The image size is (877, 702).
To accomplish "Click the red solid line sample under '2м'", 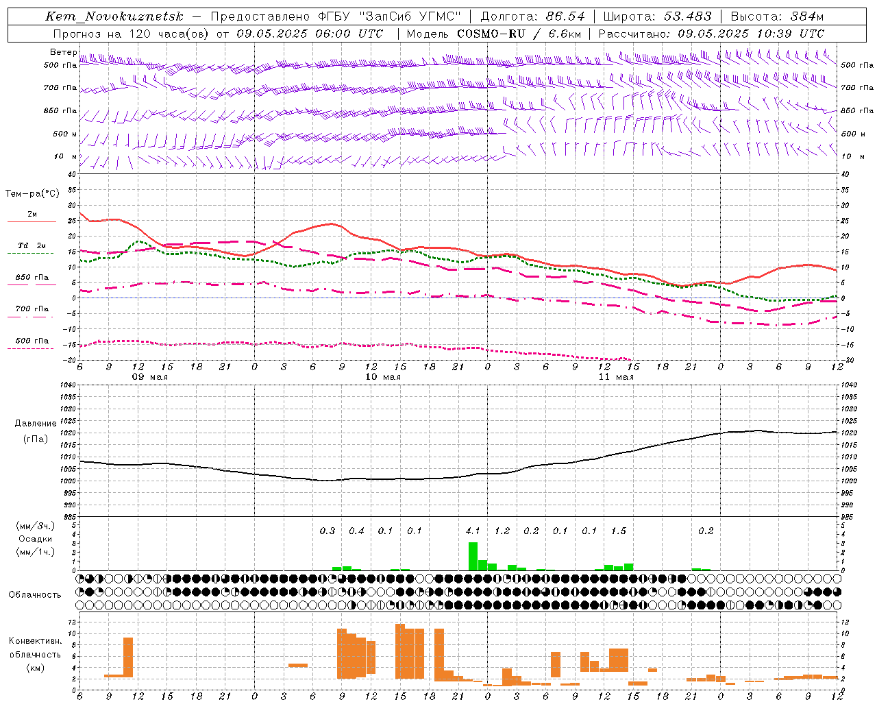I will point(32,221).
